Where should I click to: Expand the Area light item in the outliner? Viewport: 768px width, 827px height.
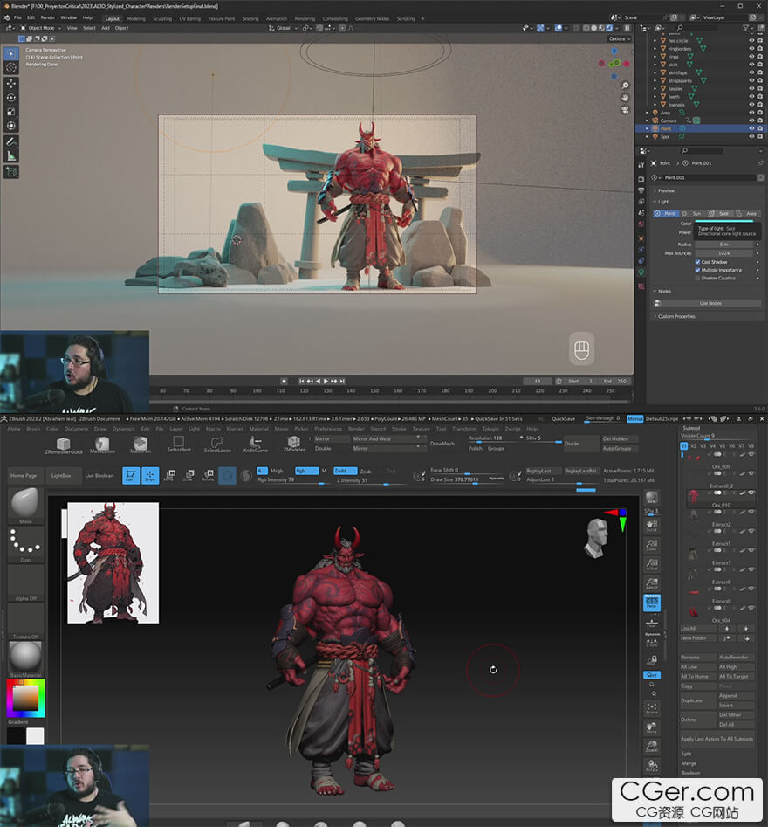pyautogui.click(x=648, y=113)
